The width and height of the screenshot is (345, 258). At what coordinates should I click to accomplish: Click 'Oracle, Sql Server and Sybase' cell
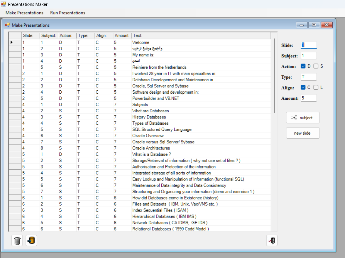pyautogui.click(x=201, y=86)
